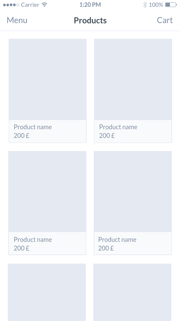Open the top-left product card
Image resolution: width=180 pixels, height=321 pixels.
(x=47, y=80)
